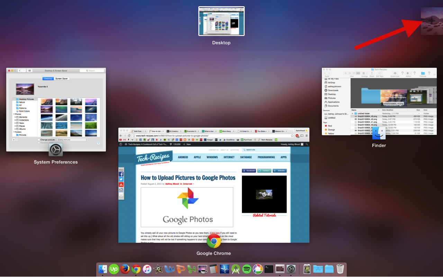Open Picasa from the Dock
This screenshot has width=443, height=277.
point(258,269)
